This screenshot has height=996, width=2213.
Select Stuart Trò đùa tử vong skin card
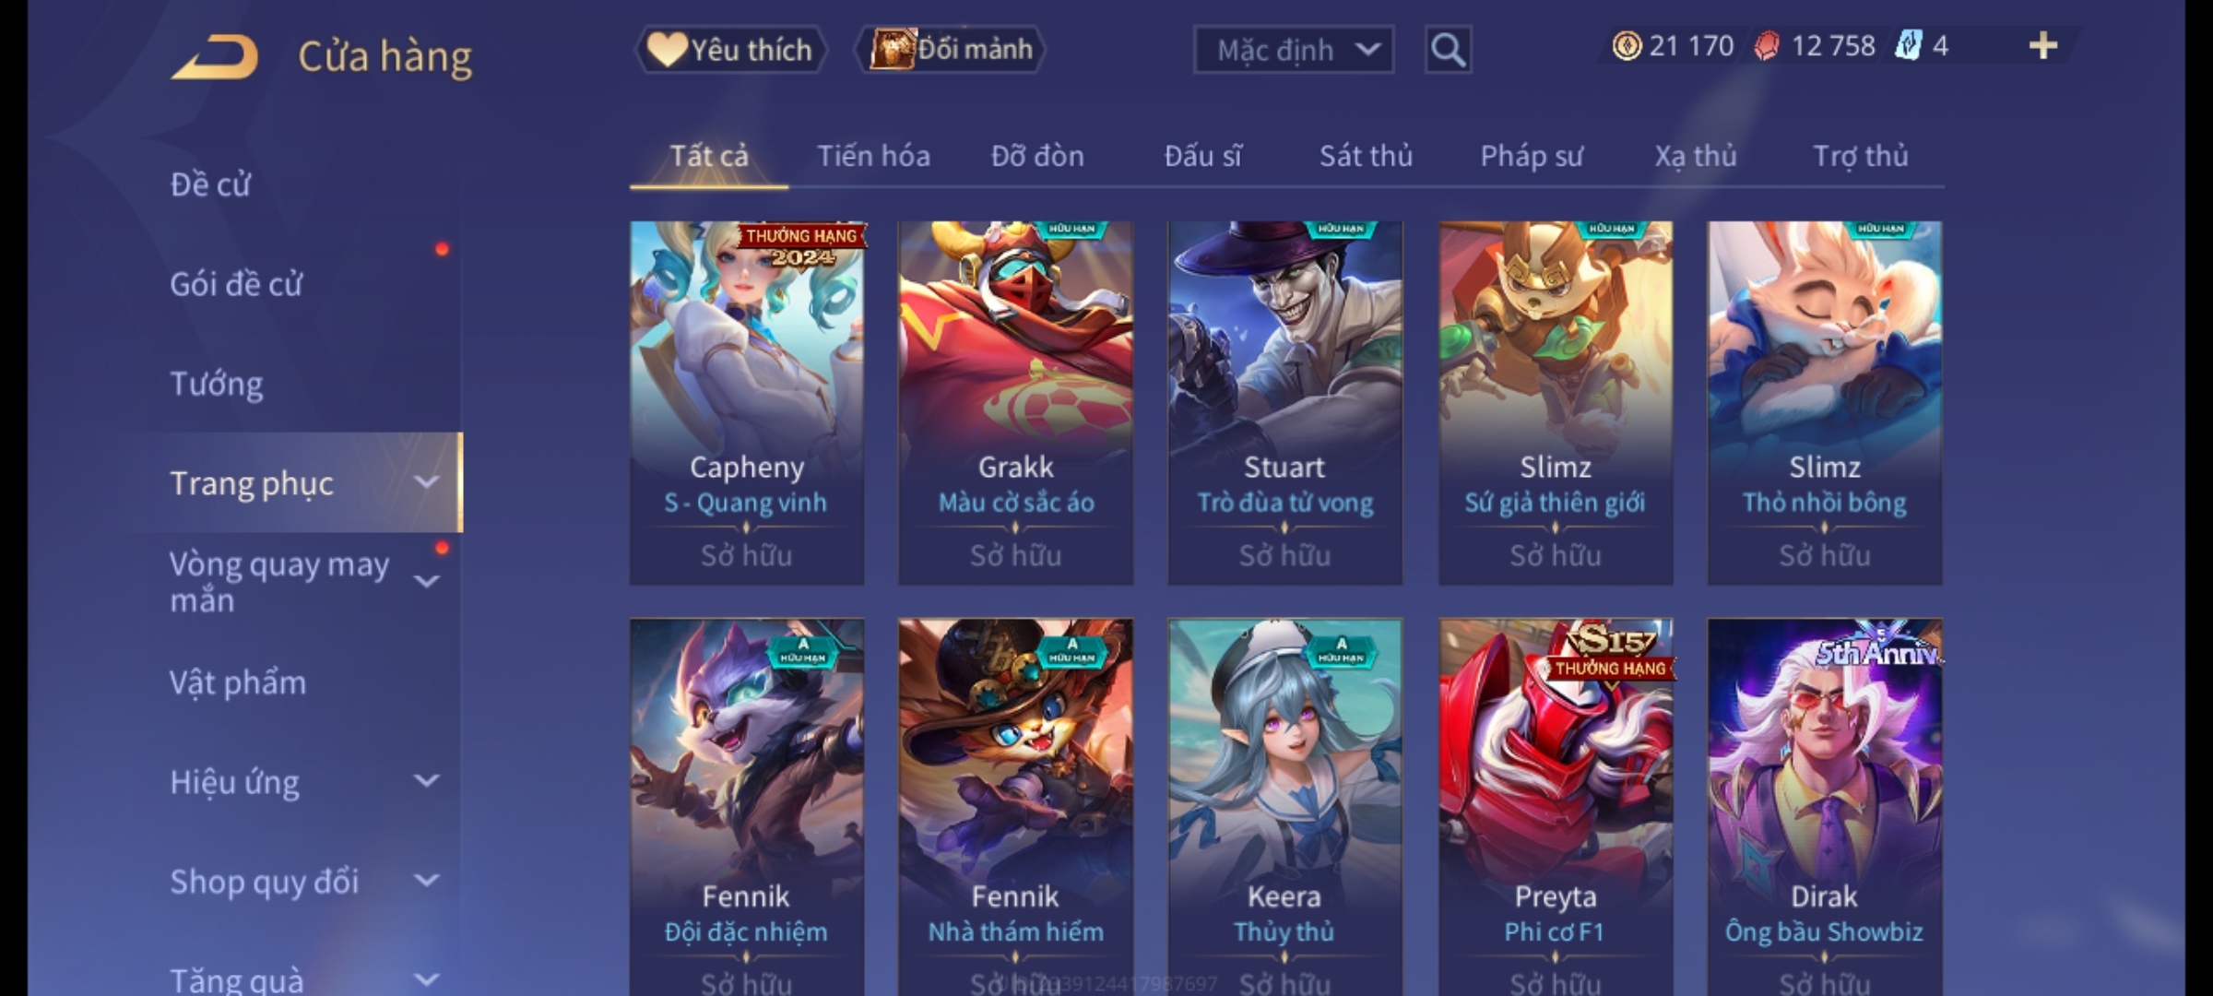click(x=1284, y=403)
